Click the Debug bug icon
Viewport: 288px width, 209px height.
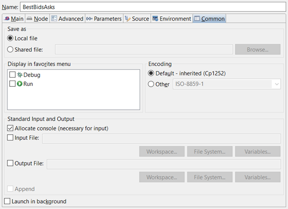pyautogui.click(x=20, y=75)
